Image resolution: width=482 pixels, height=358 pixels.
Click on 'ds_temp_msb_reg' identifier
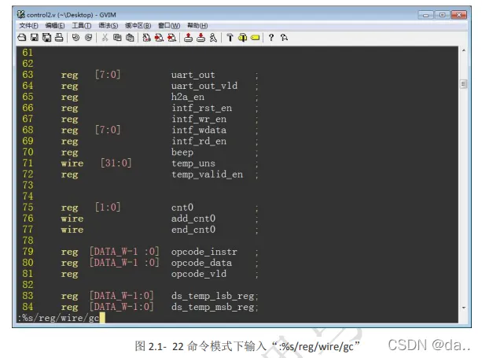pyautogui.click(x=213, y=308)
